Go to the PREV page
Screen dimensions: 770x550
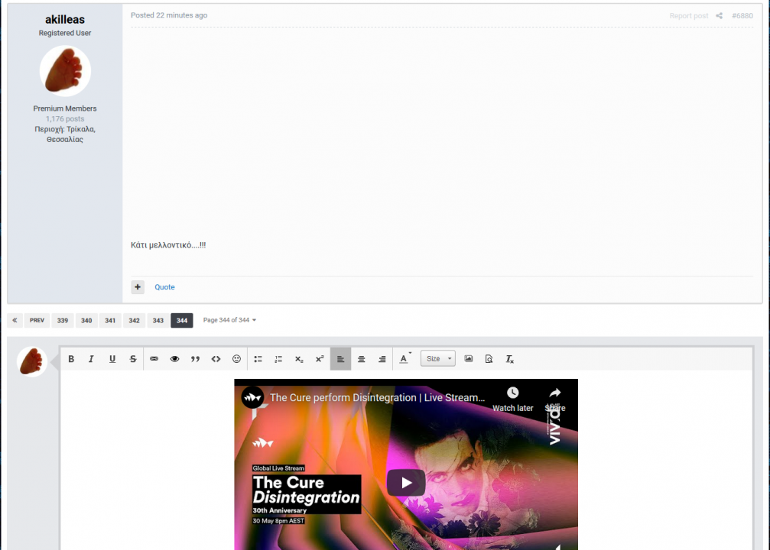[37, 320]
